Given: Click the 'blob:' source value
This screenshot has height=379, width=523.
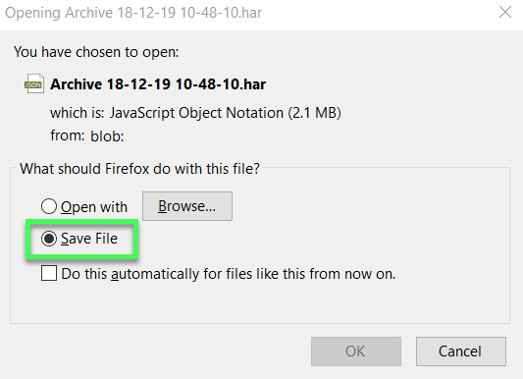Looking at the screenshot, I should pyautogui.click(x=107, y=136).
